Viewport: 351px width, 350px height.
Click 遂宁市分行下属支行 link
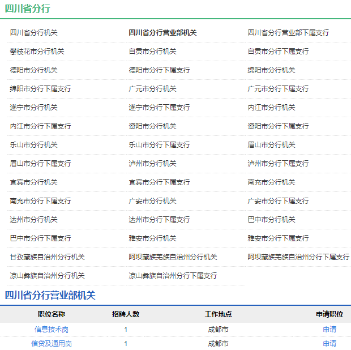click(x=159, y=108)
